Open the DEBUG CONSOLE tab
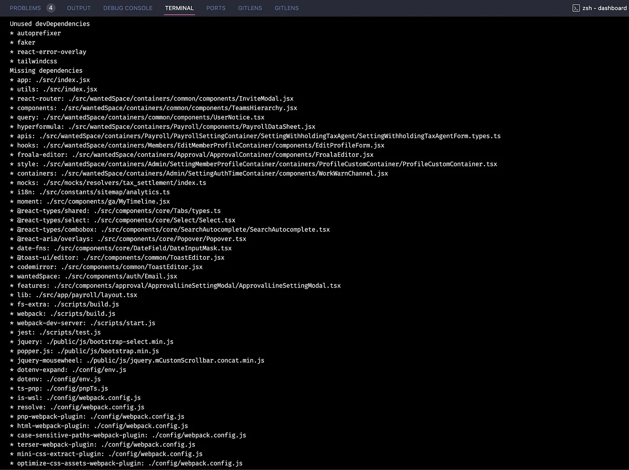Image resolution: width=629 pixels, height=470 pixels. (128, 8)
